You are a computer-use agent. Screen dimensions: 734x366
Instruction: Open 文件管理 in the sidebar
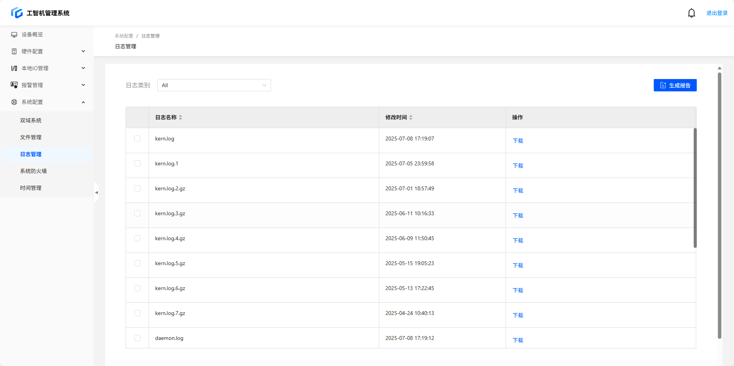(x=31, y=137)
